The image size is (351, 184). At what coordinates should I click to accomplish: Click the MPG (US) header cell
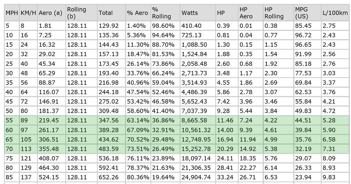[302, 13]
